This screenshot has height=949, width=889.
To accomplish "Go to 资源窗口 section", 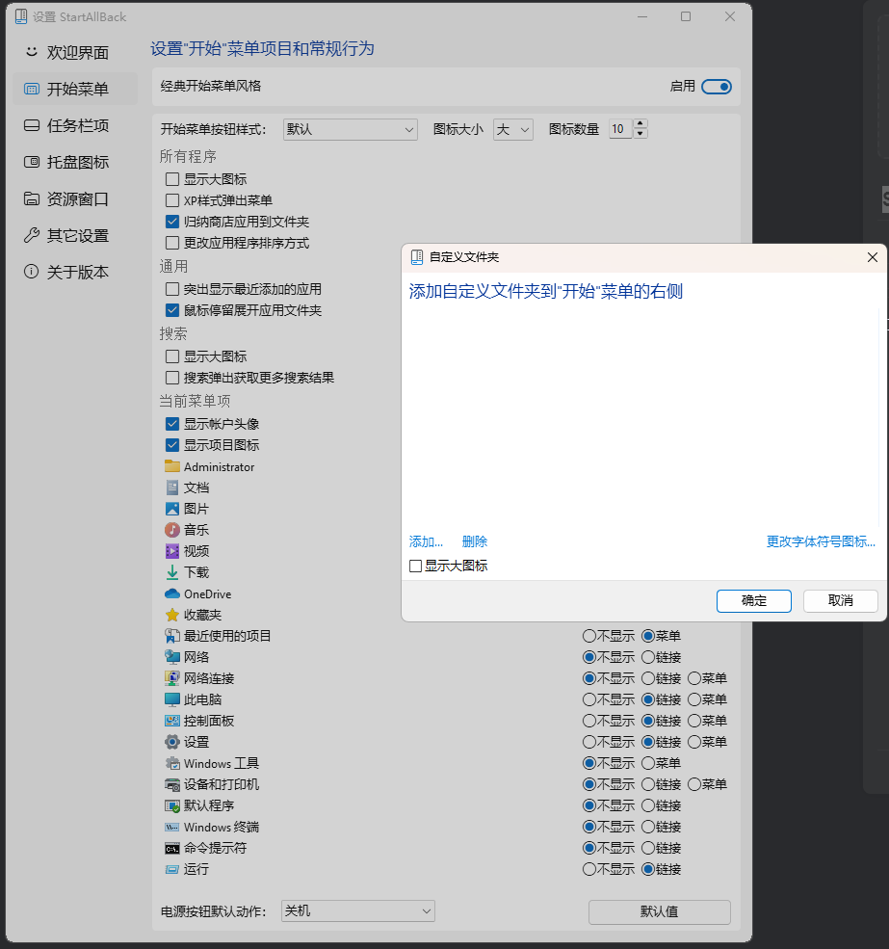I will click(x=76, y=199).
